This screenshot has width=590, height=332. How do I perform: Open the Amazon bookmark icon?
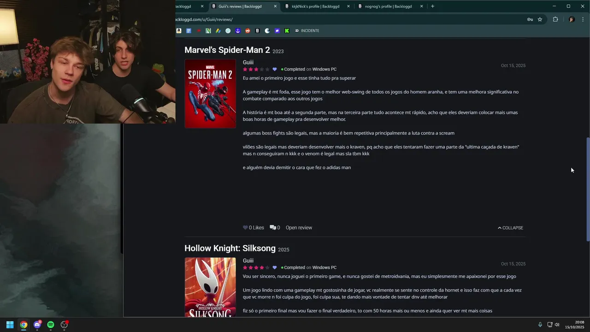tap(179, 31)
